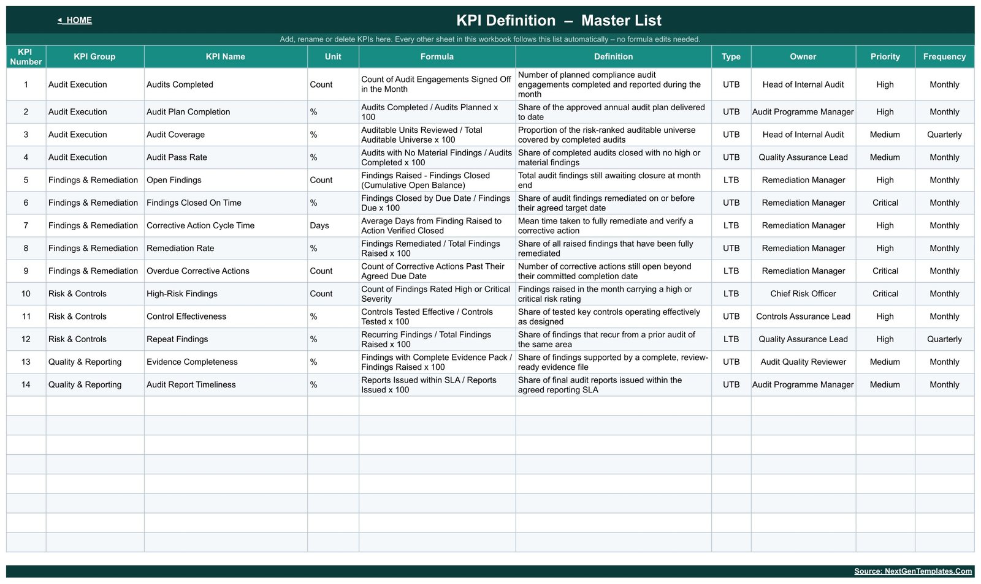
Task: Click KPI number 10 cell
Action: [26, 294]
